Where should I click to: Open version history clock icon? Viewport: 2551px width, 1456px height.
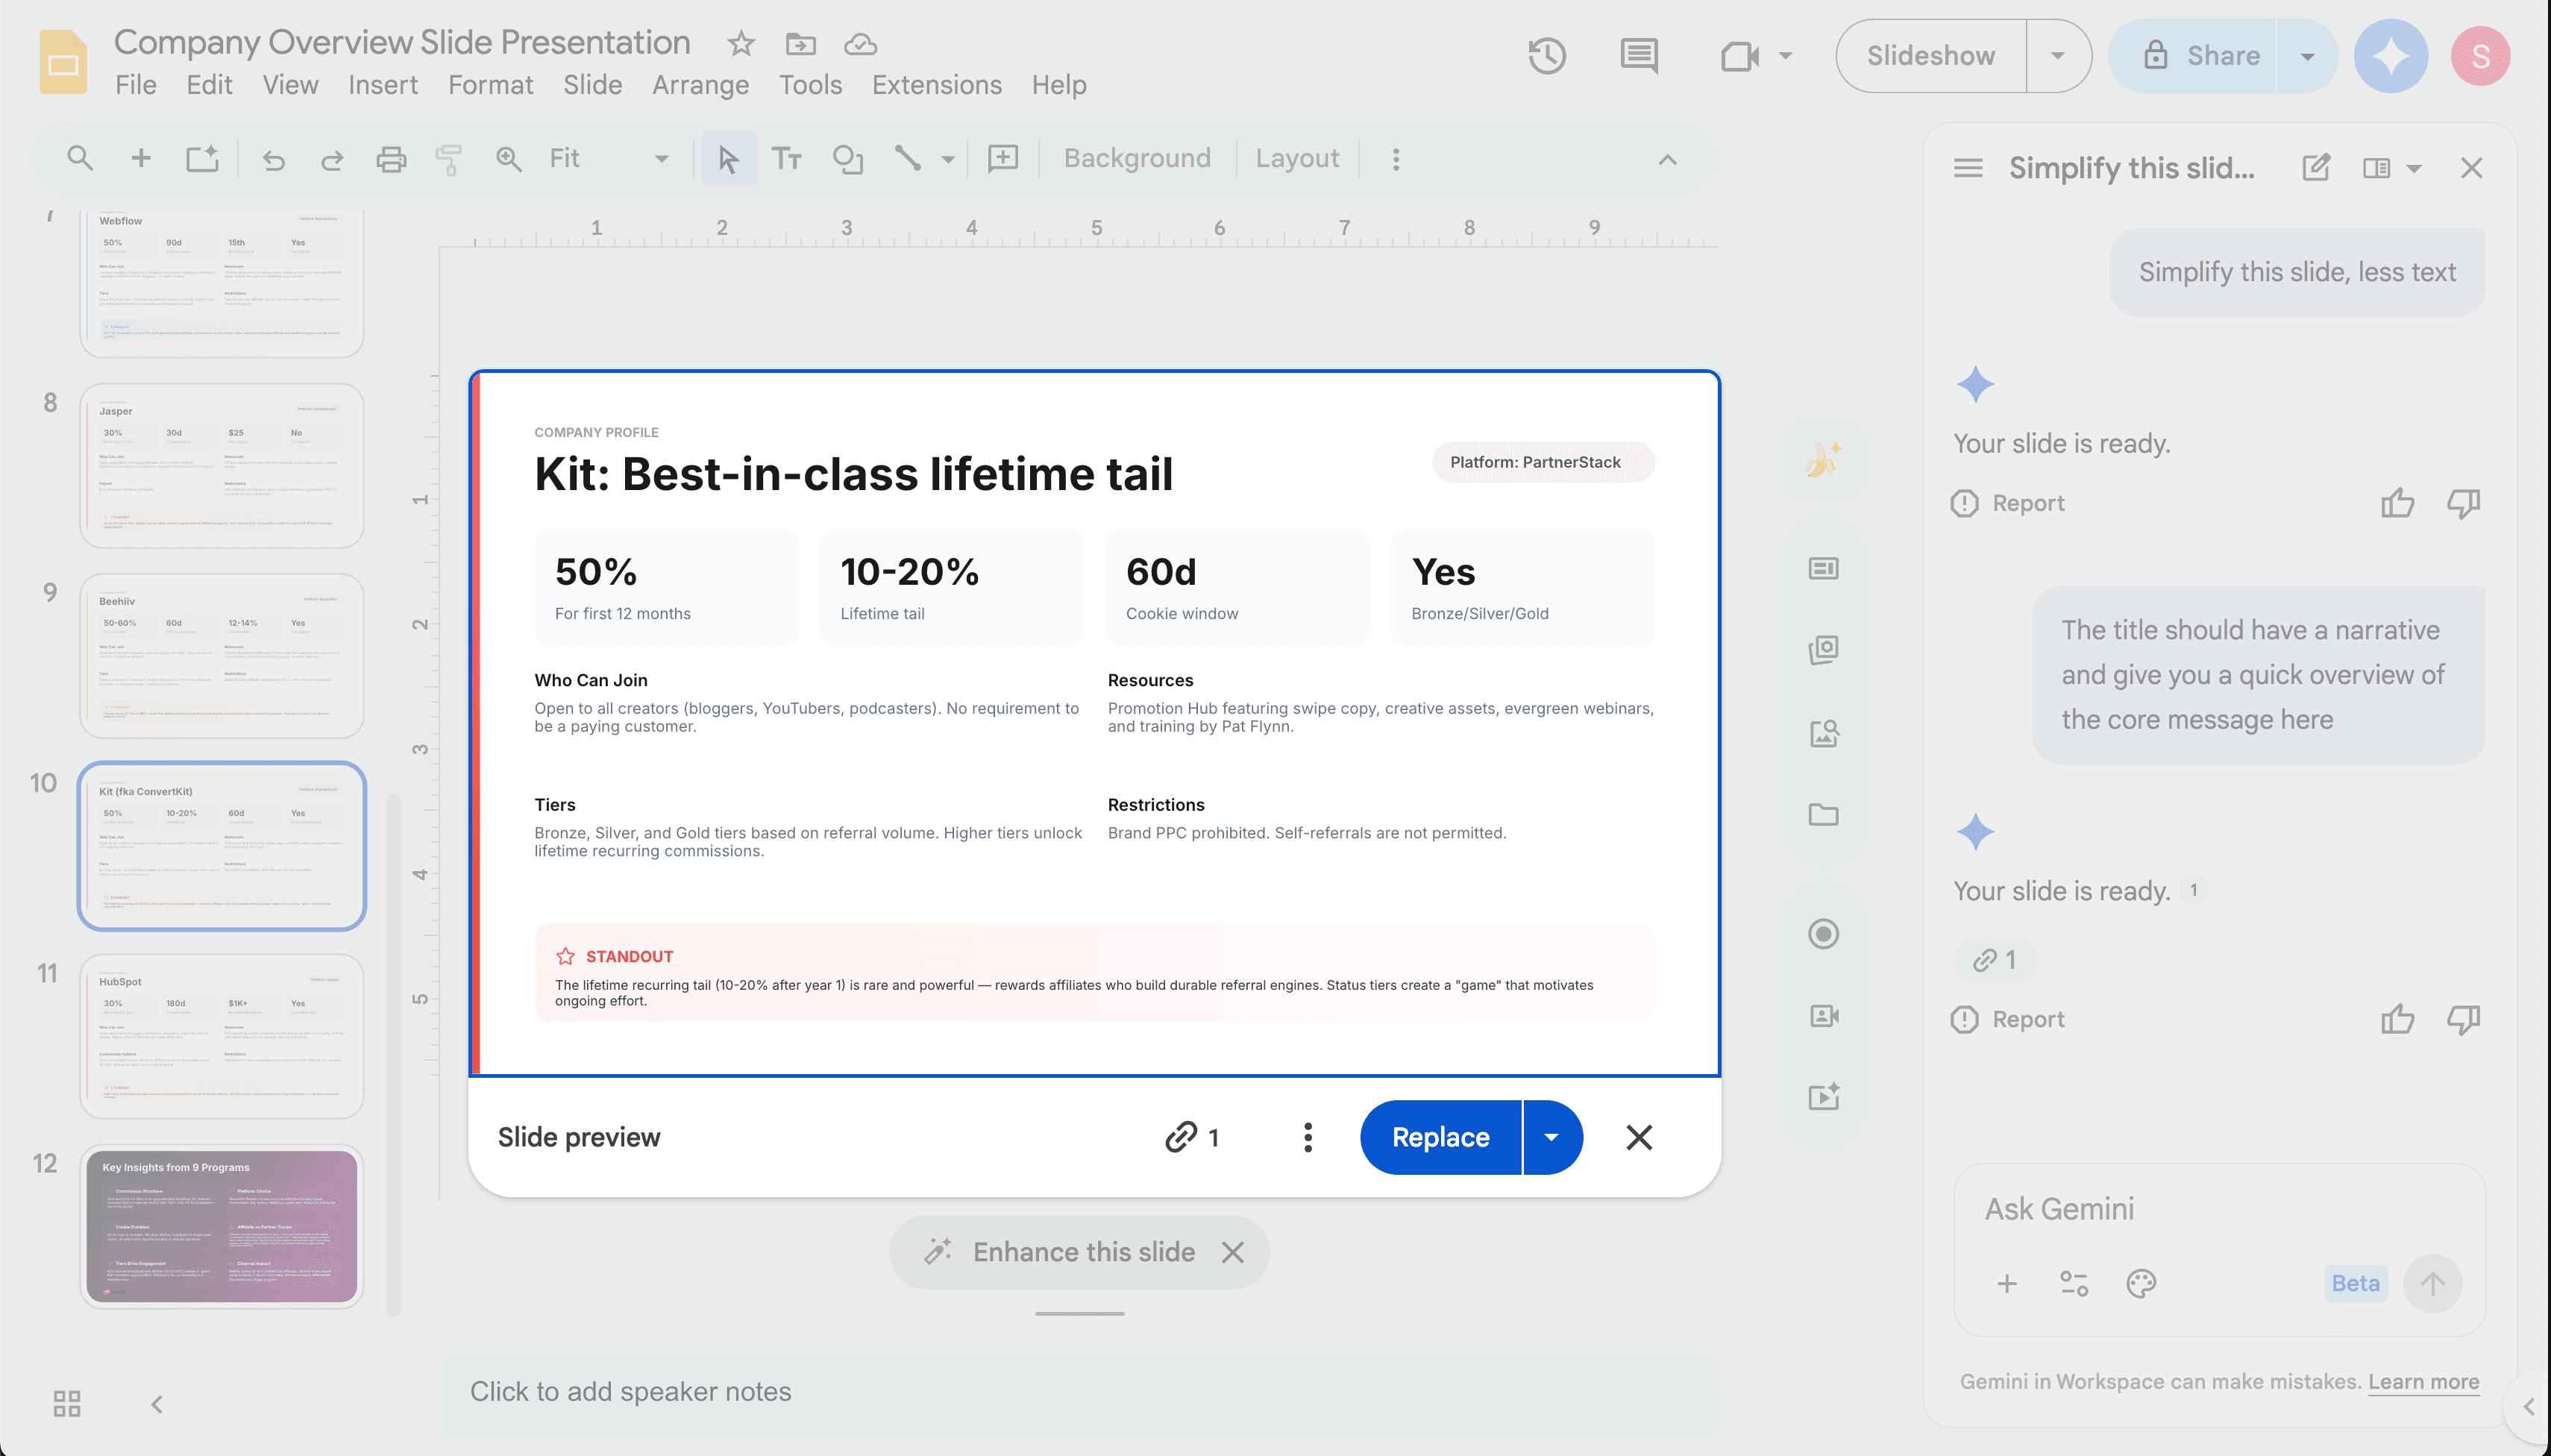(1546, 55)
